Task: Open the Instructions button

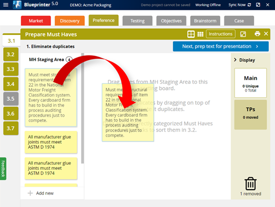Action: tap(221, 34)
